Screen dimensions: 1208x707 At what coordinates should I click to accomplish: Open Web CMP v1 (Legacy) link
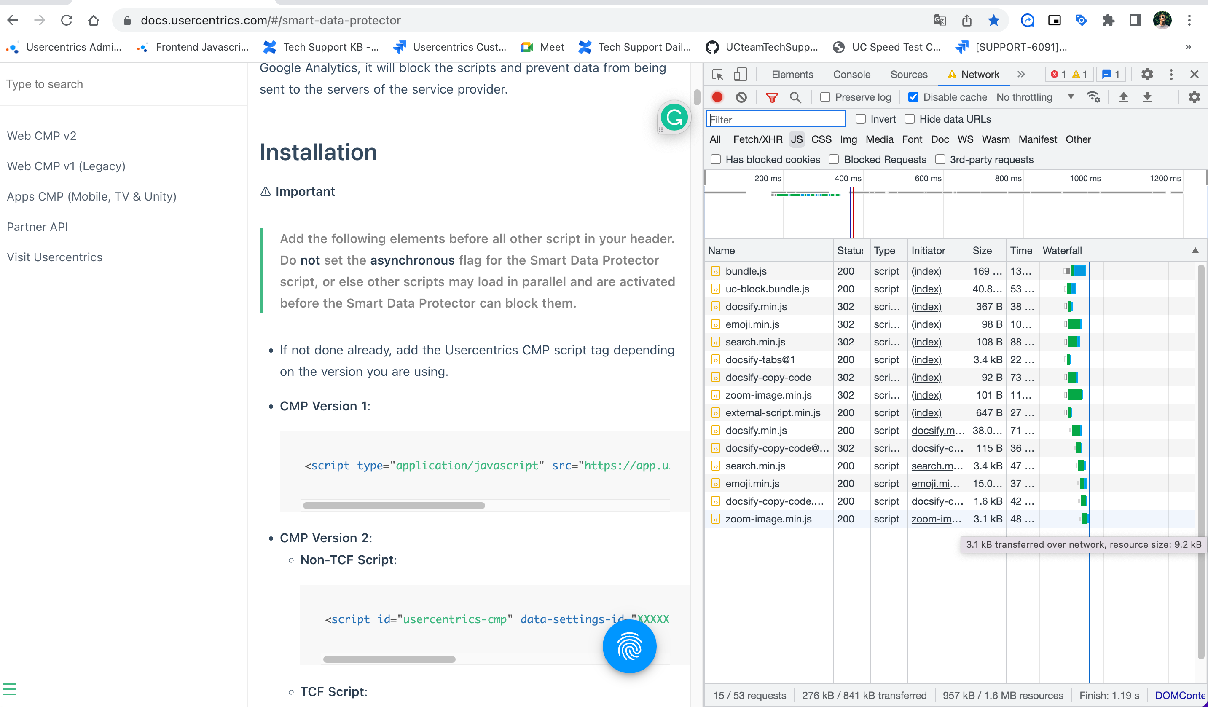tap(66, 166)
